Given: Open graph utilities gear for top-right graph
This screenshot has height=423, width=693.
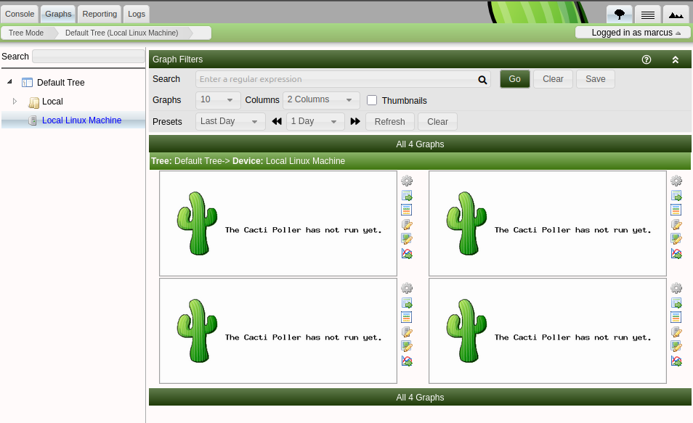Looking at the screenshot, I should point(676,181).
